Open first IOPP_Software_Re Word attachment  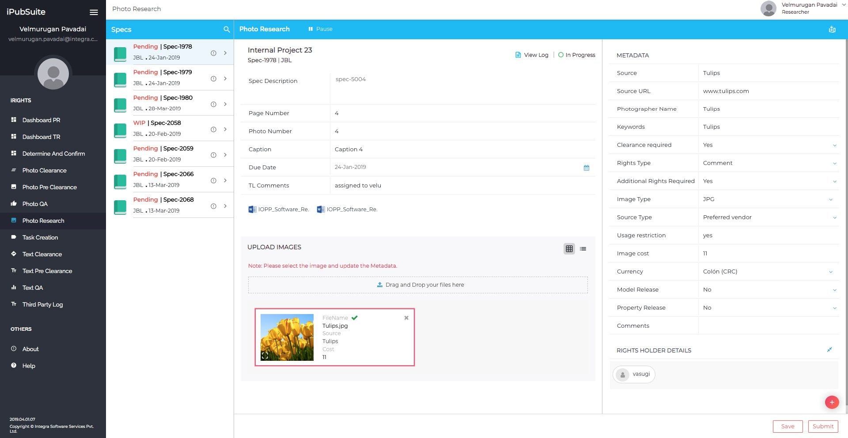279,210
